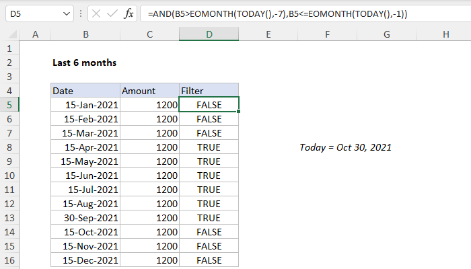Viewport: 471px width, 269px height.
Task: Open the Name Box dropdown arrow
Action: (x=65, y=13)
